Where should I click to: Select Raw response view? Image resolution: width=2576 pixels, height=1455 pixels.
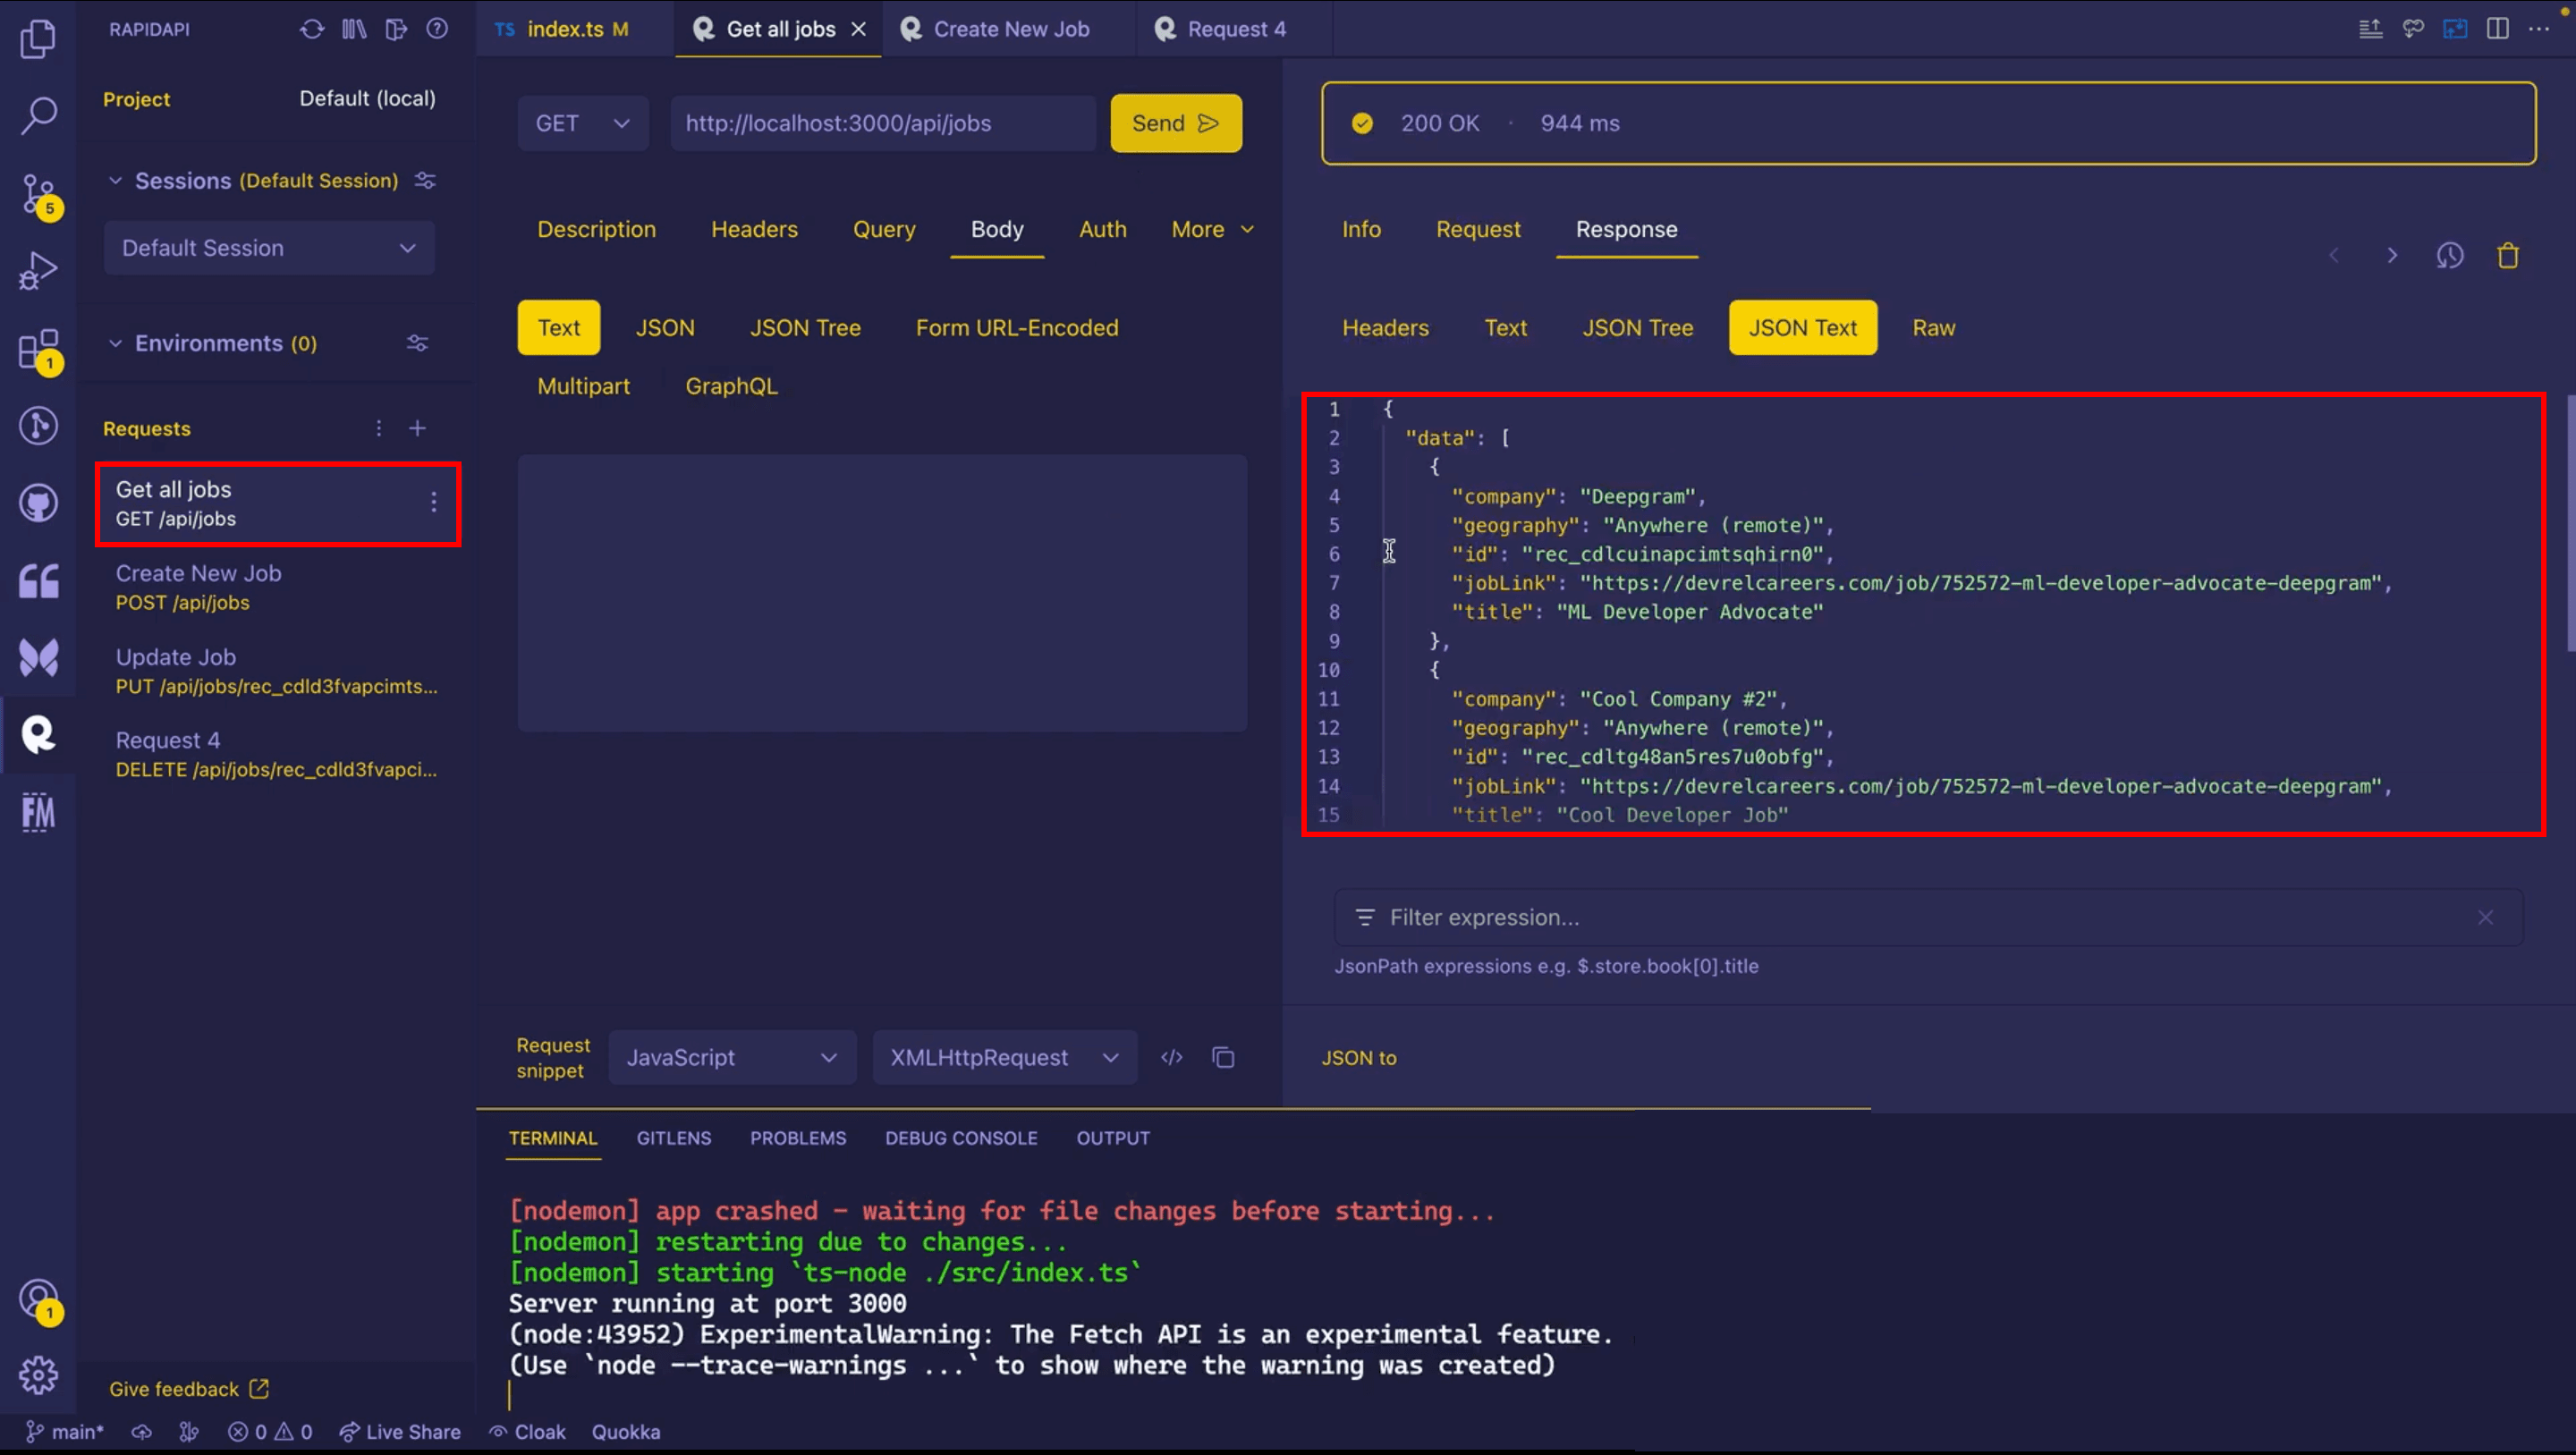tap(1934, 328)
